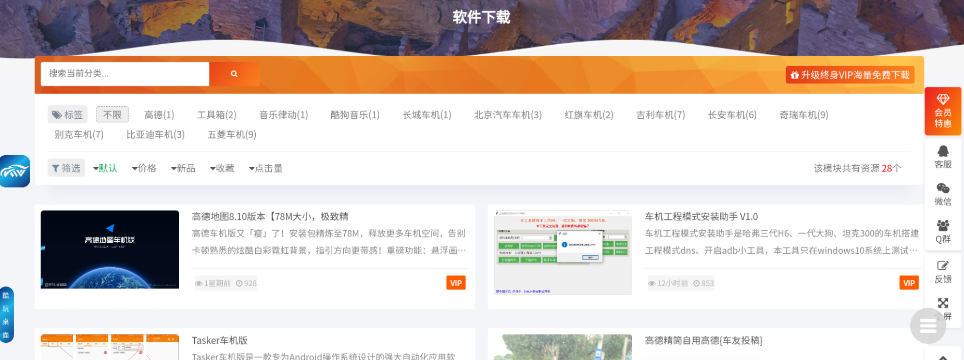This screenshot has height=360, width=964.
Task: Click the VIP badge on 车机工程模式安装助手 card
Action: click(909, 283)
